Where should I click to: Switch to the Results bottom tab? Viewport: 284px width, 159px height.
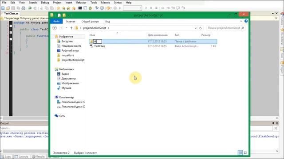point(38,156)
